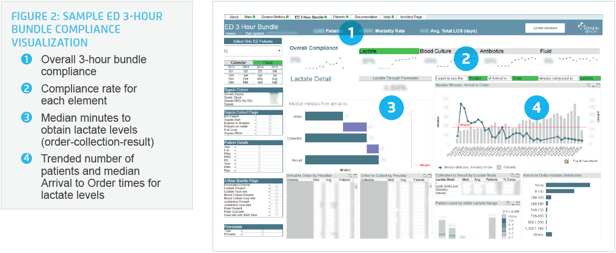This screenshot has width=616, height=253.
Task: Maximize Order to Collect by Provider table
Action: coord(429,176)
